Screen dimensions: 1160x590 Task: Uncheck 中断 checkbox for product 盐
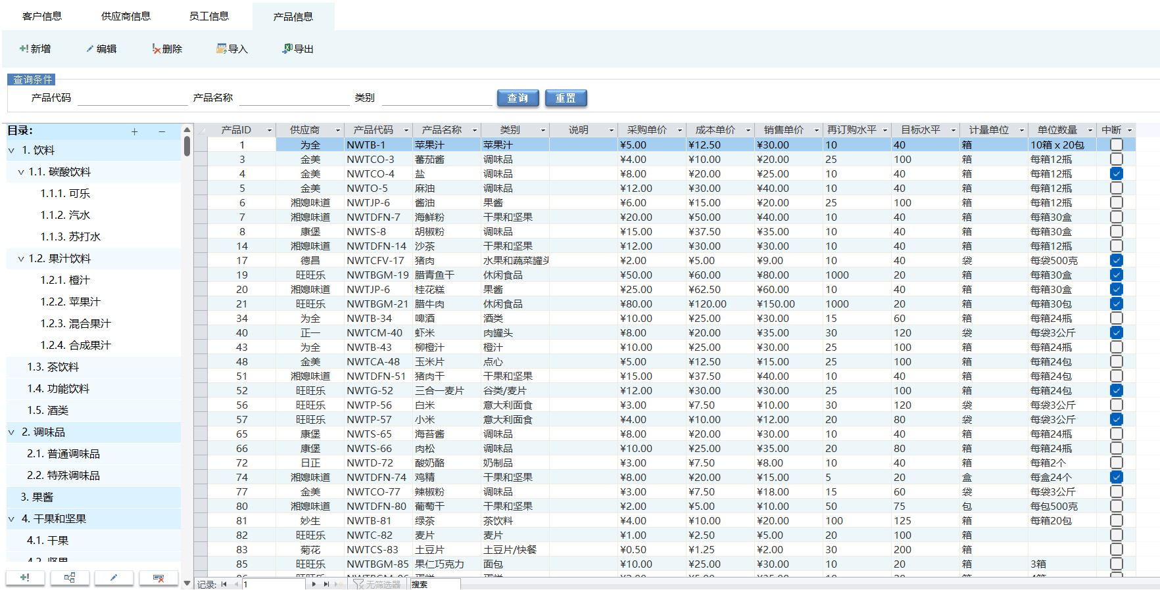(1116, 173)
